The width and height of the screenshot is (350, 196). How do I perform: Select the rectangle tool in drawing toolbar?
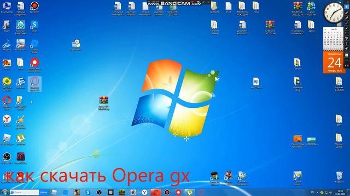click(x=347, y=33)
